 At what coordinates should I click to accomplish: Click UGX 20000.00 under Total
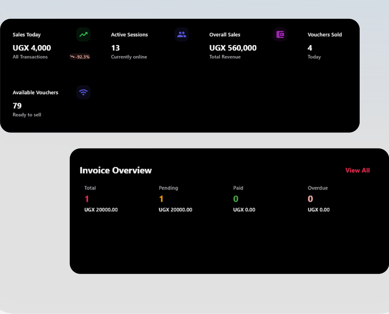point(101,210)
